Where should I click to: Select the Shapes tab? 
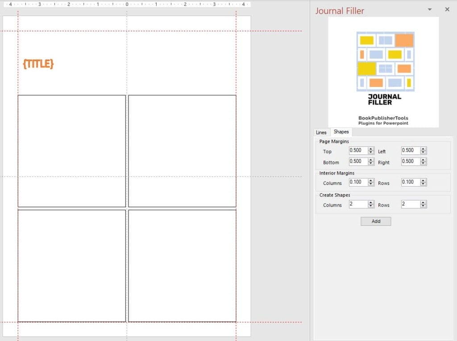coord(341,132)
